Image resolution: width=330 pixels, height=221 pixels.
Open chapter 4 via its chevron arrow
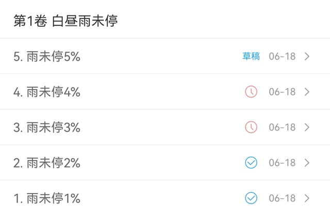[307, 91]
